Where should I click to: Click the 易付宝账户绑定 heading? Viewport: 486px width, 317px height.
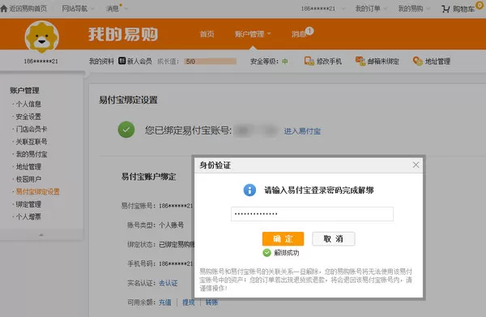[x=148, y=177]
